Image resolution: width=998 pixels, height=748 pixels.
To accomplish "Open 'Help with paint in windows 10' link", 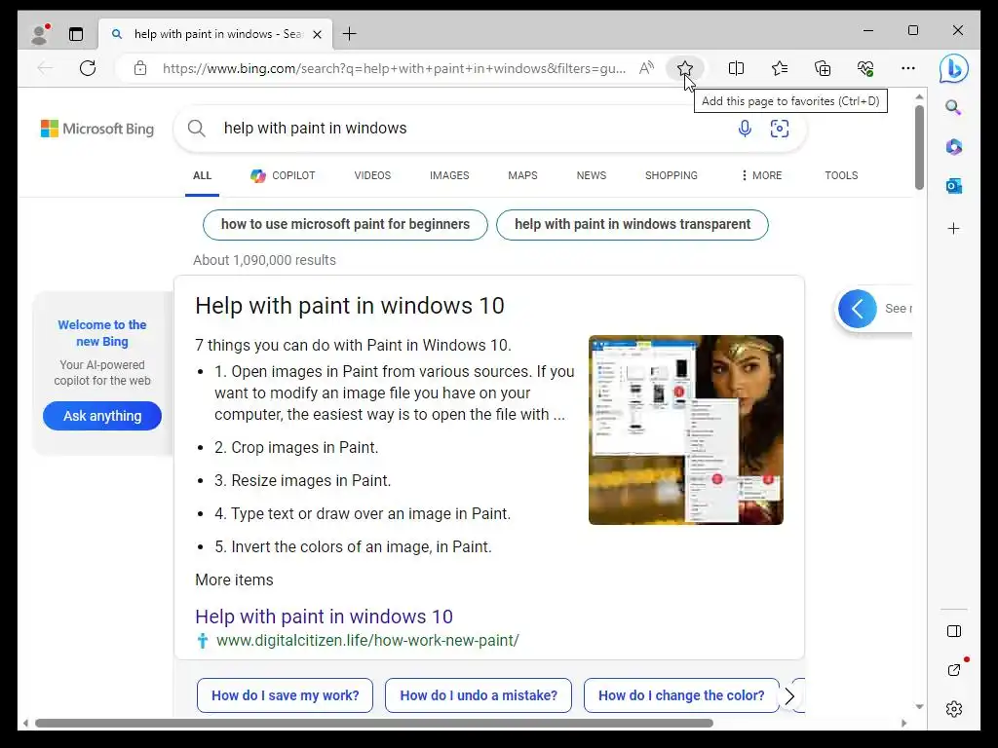I will click(x=324, y=617).
